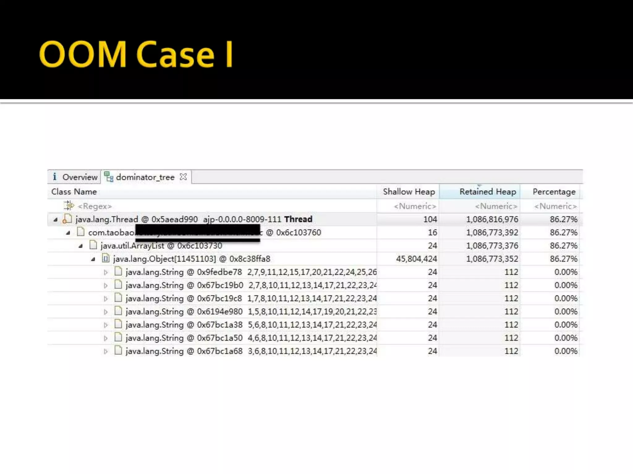Click the Overview info icon
633x474 pixels.
(x=55, y=177)
